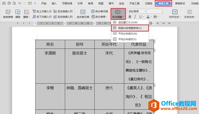199x114 pixels.
Task: Open 文字方向 text direction dropdown
Action: pyautogui.click(x=190, y=14)
